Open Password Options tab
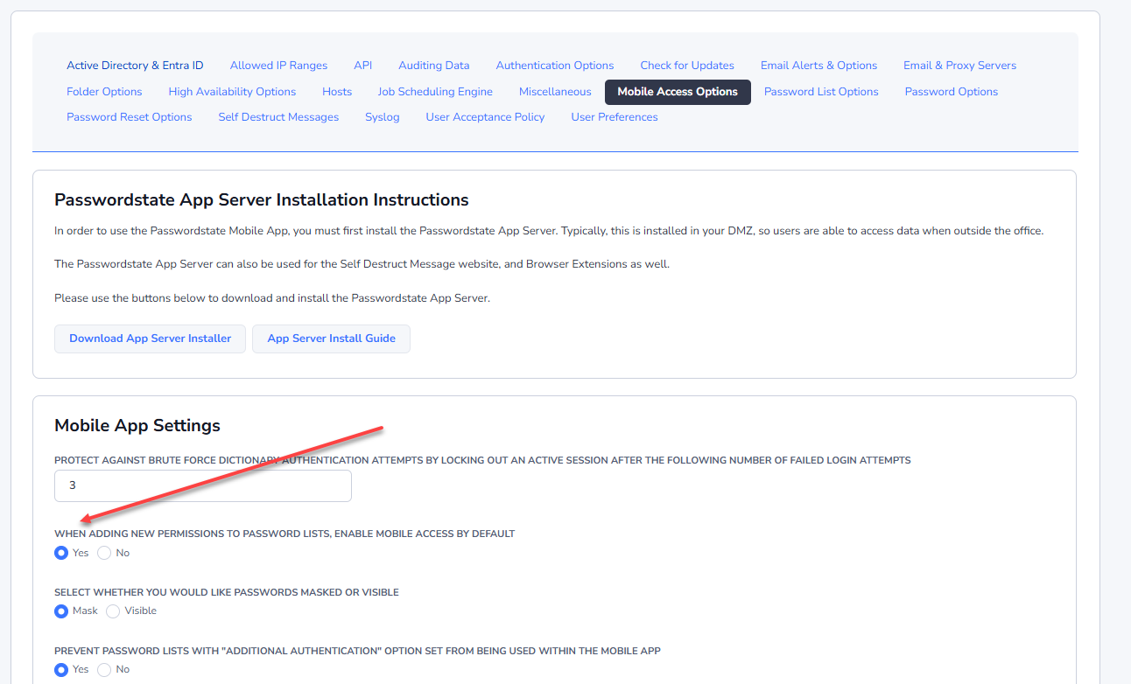The image size is (1131, 684). coord(952,92)
